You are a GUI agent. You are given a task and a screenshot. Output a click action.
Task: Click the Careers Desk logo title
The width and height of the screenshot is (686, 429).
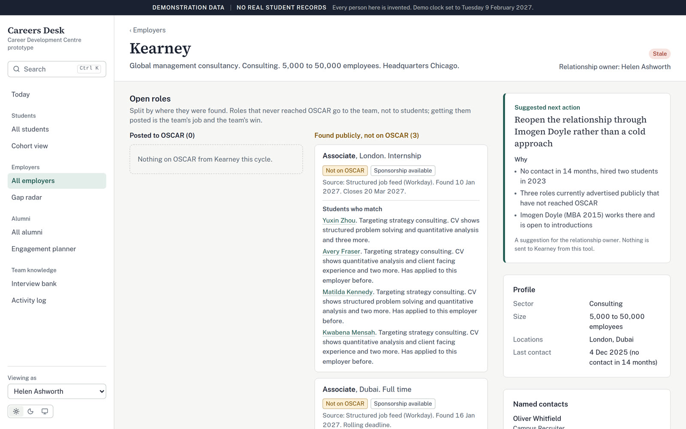pyautogui.click(x=36, y=30)
